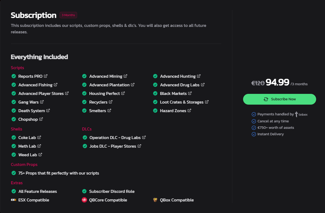Click the Scripts section heading
The image size is (325, 213).
(17, 68)
